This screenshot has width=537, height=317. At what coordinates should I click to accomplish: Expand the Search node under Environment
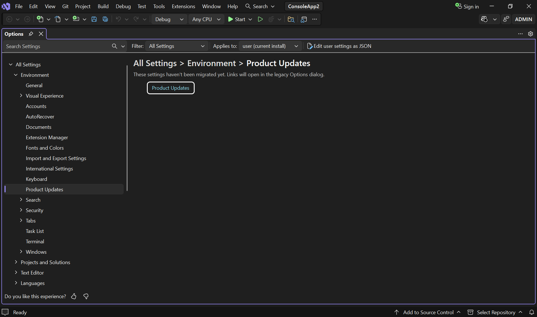click(21, 200)
